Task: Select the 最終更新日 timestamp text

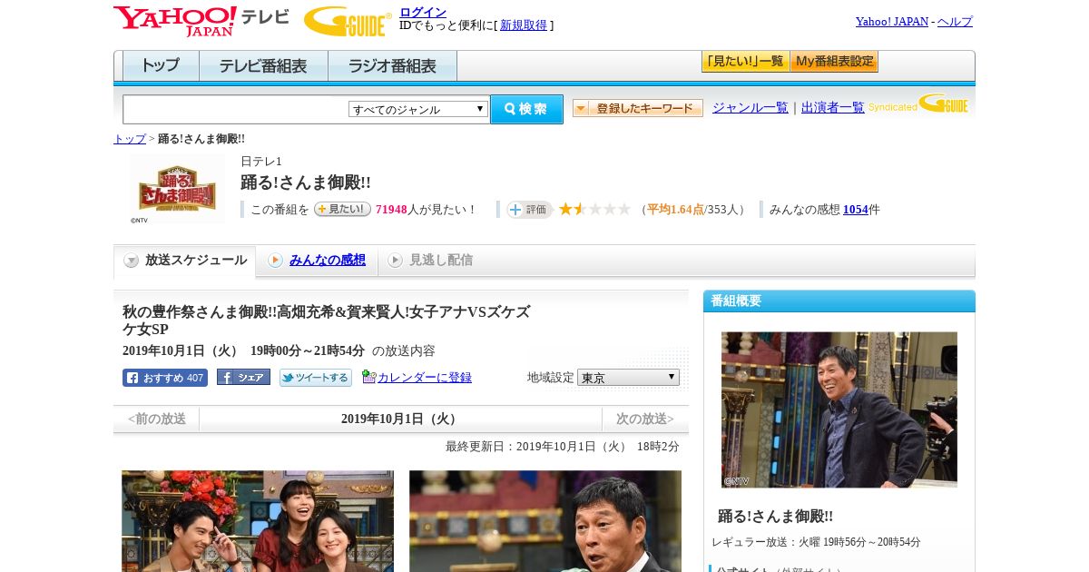Action: tap(563, 447)
